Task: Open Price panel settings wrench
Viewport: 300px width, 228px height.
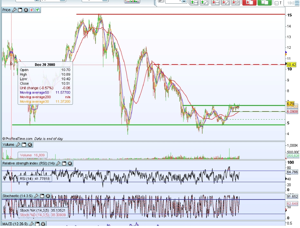Action: pos(14,10)
